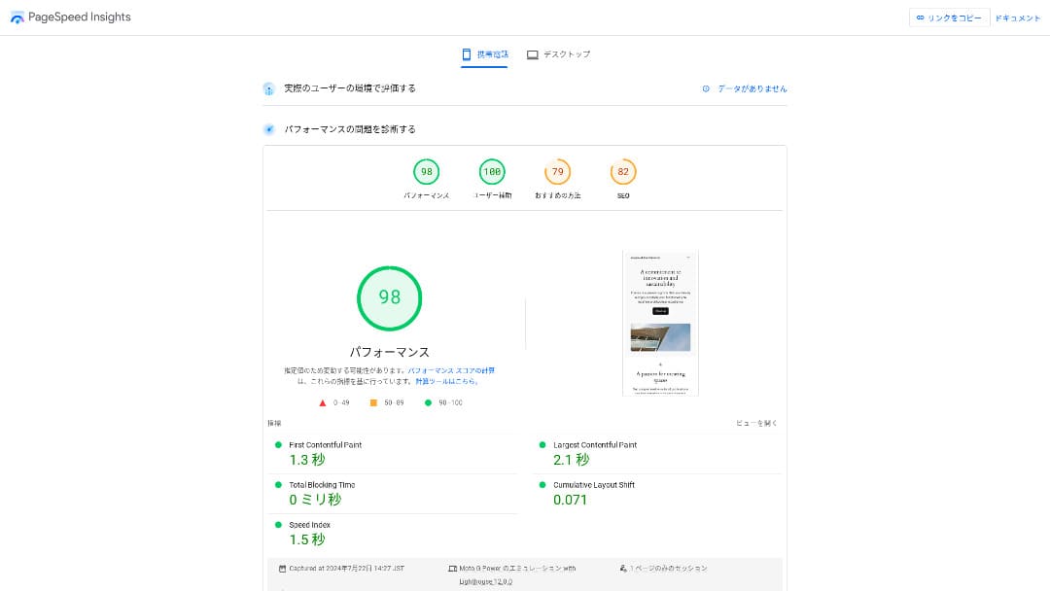
Task: Select the 98 パフォーマンス score gauge
Action: (x=426, y=173)
